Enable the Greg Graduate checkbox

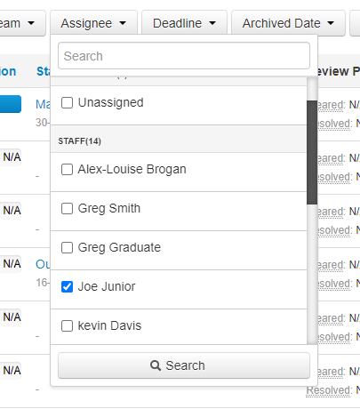pyautogui.click(x=67, y=247)
